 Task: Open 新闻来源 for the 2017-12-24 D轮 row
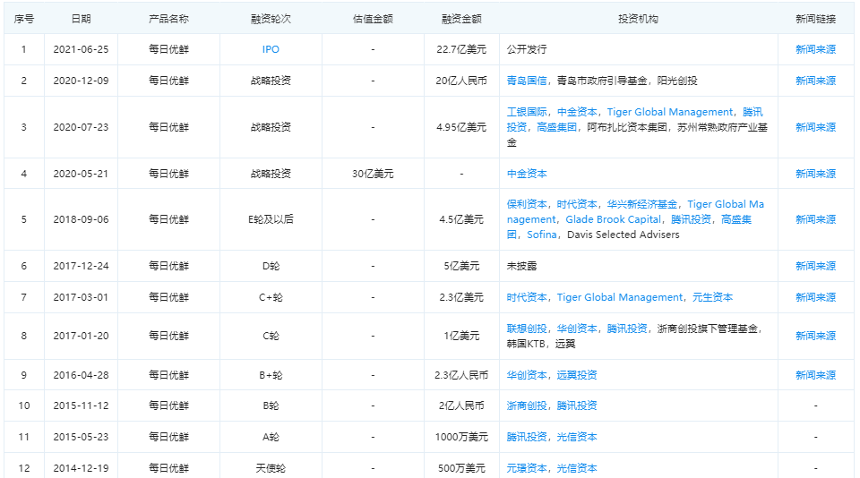point(815,266)
